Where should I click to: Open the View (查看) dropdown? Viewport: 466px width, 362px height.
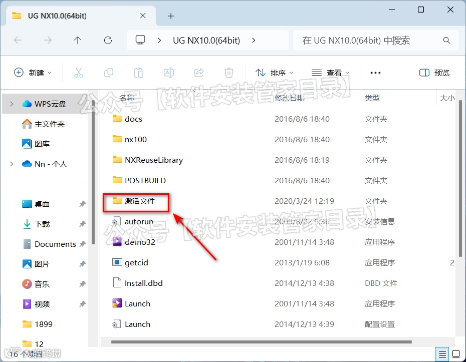point(330,73)
